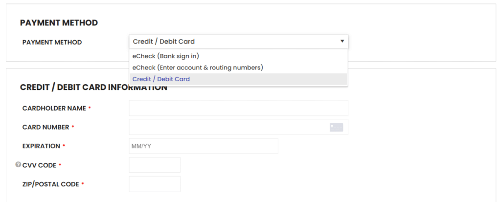
Task: Click the CVV CODE label text
Action: coord(39,165)
